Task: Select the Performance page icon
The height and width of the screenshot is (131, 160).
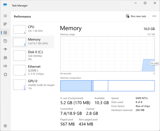Action: [x=5, y=33]
